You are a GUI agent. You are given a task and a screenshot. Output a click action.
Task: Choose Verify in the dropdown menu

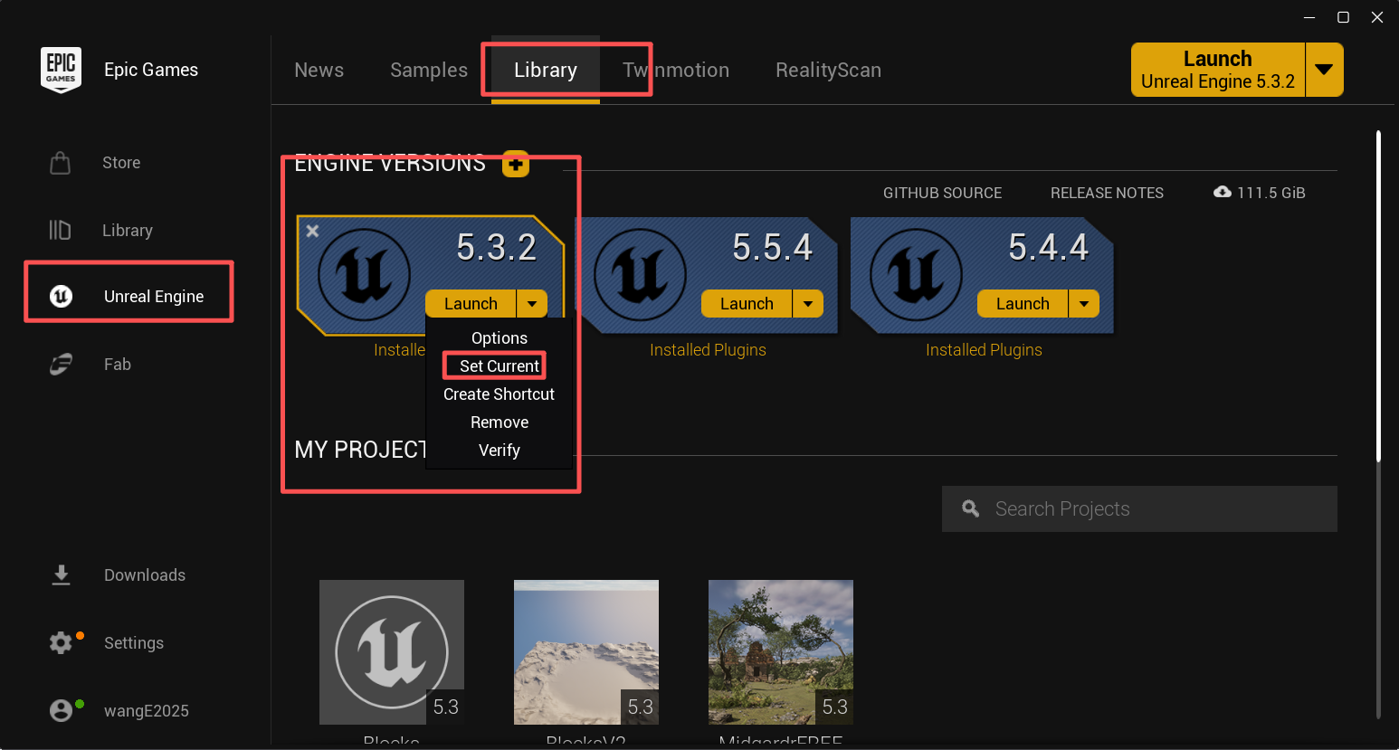[500, 451]
